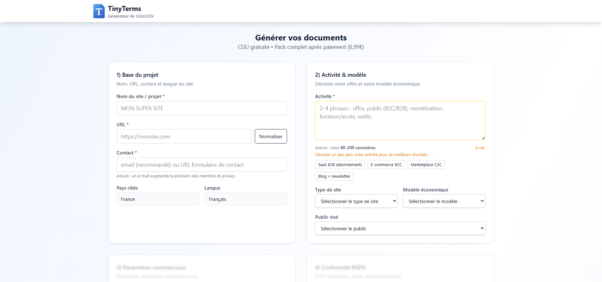Select the 'SaaS B2B (abonnement)' suggestion chip
The height and width of the screenshot is (282, 602).
[339, 164]
